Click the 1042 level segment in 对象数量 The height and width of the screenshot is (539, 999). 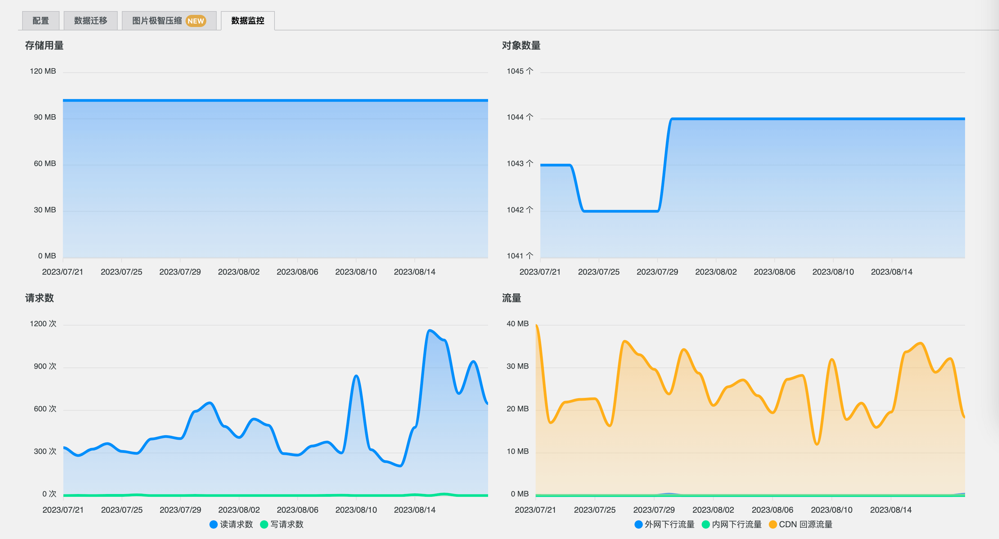(621, 211)
